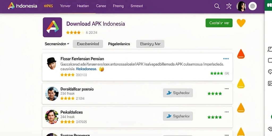The image size is (272, 136).
Task: Open more options on Peikaldalices card
Action: [x=227, y=112]
